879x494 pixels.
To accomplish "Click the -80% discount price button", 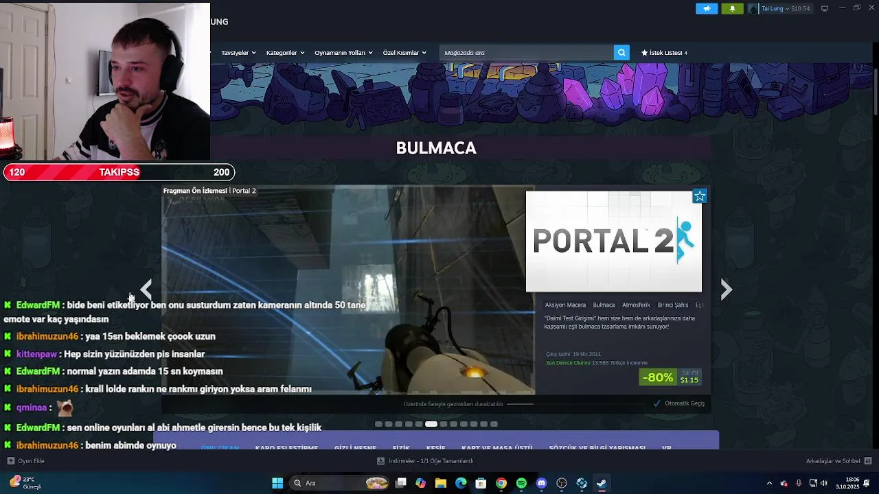I will (x=670, y=377).
